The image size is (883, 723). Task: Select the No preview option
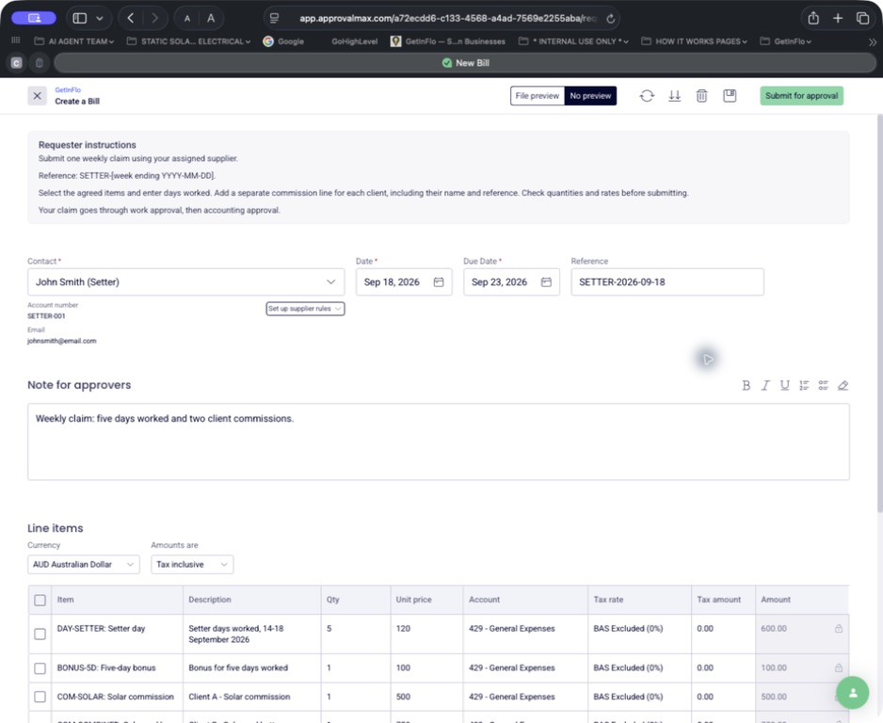click(590, 96)
